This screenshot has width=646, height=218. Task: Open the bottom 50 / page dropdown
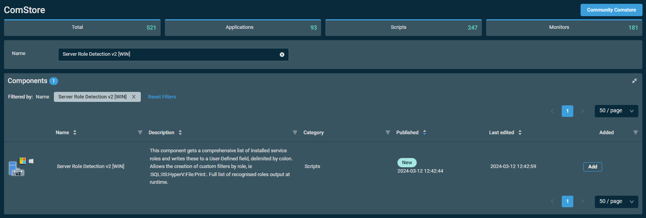[616, 201]
